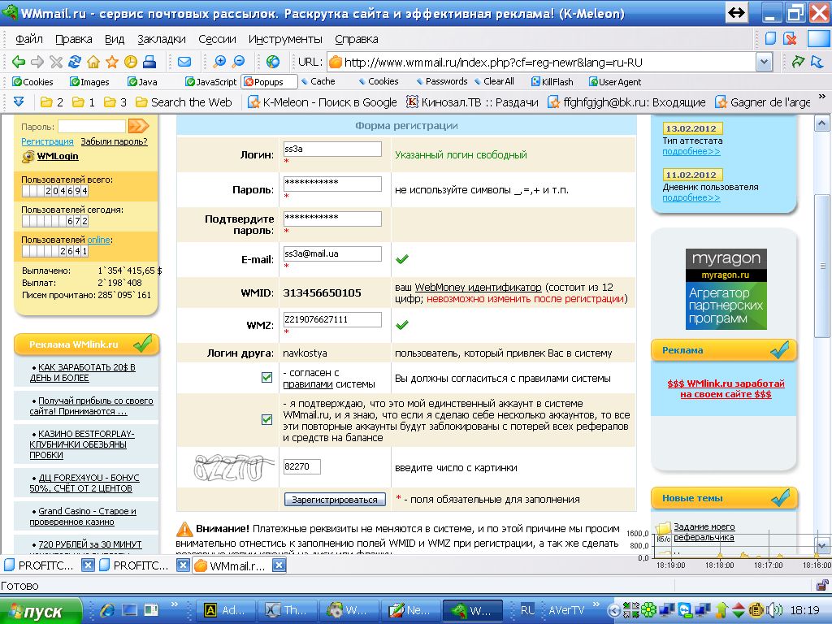Screen dimensions: 832x624
Task: Close the first PROFITC tab
Action: pyautogui.click(x=88, y=565)
